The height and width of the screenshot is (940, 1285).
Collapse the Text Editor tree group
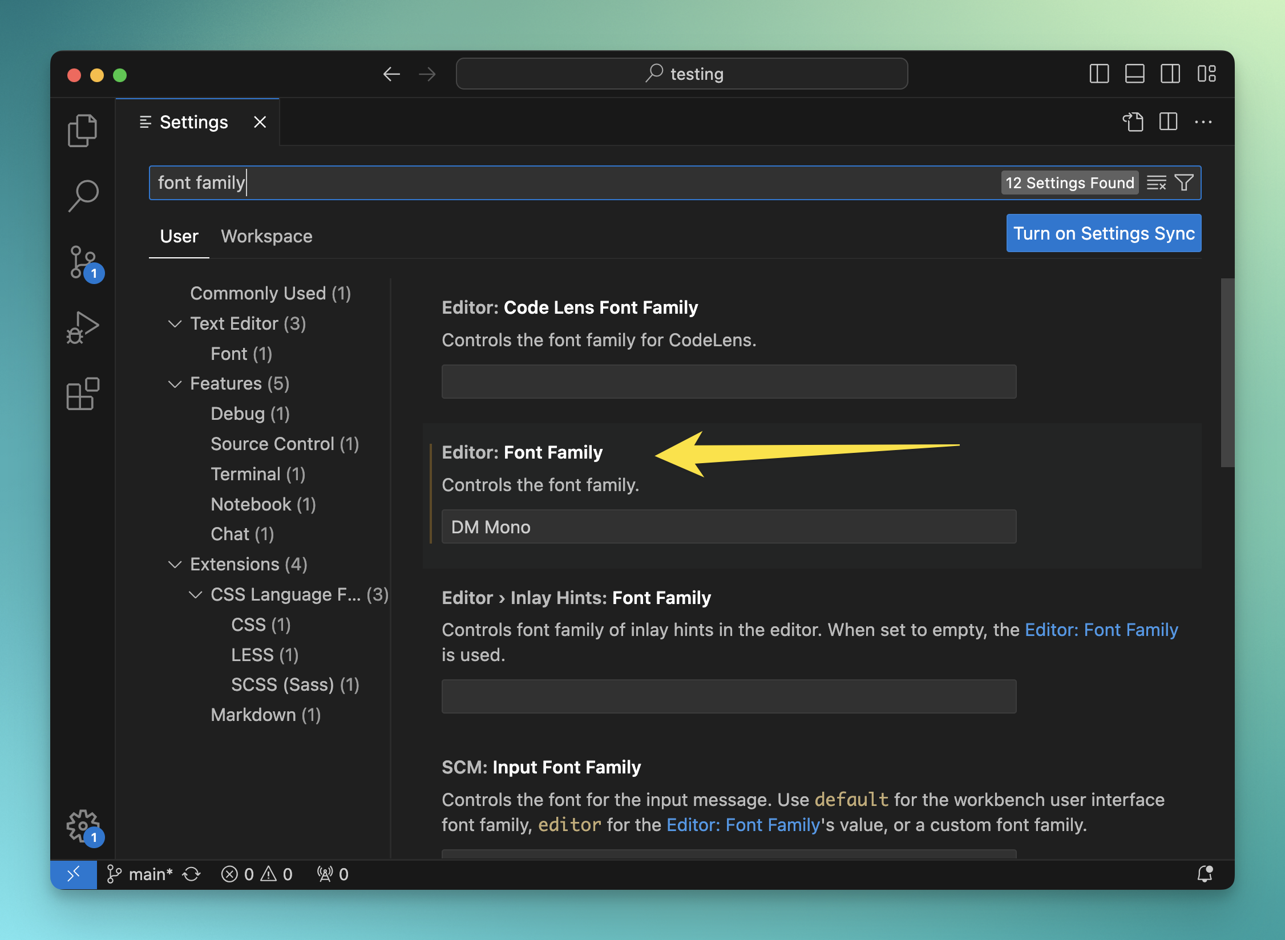[x=175, y=324]
